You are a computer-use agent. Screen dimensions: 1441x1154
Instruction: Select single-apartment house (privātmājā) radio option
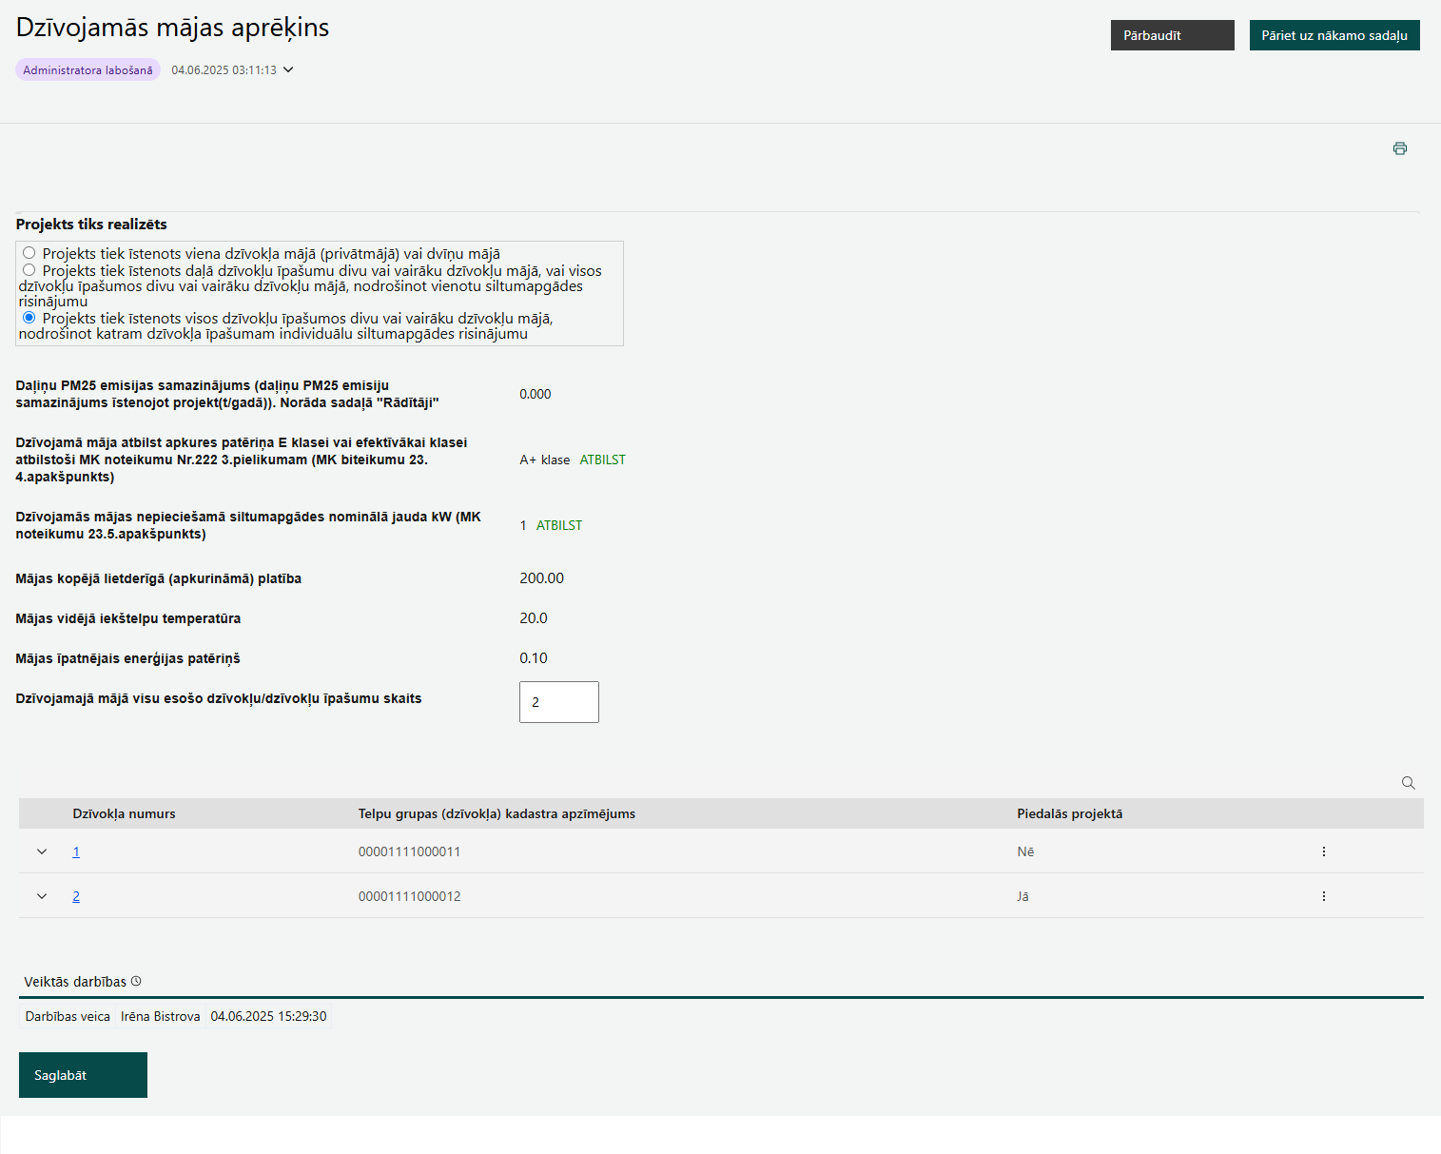(x=29, y=253)
